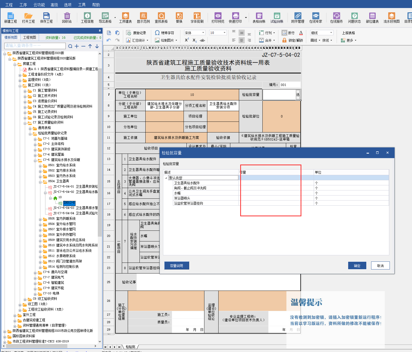This screenshot has height=352, width=412.
Task: Click the 导出表格 export icon
Action: [x=105, y=18]
